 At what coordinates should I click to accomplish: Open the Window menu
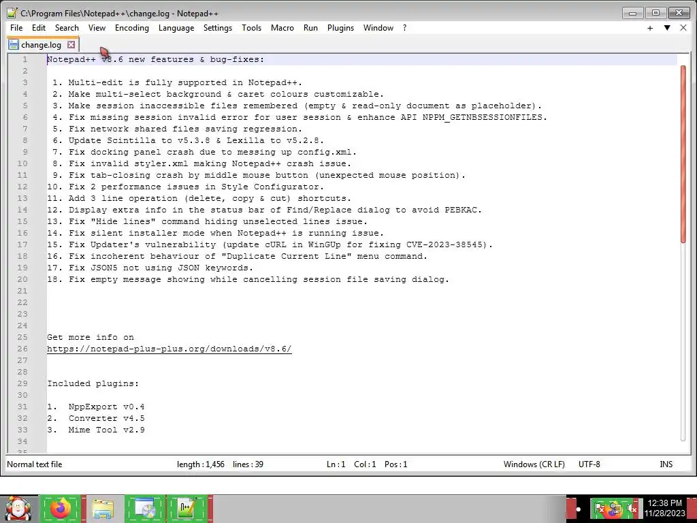coord(378,27)
